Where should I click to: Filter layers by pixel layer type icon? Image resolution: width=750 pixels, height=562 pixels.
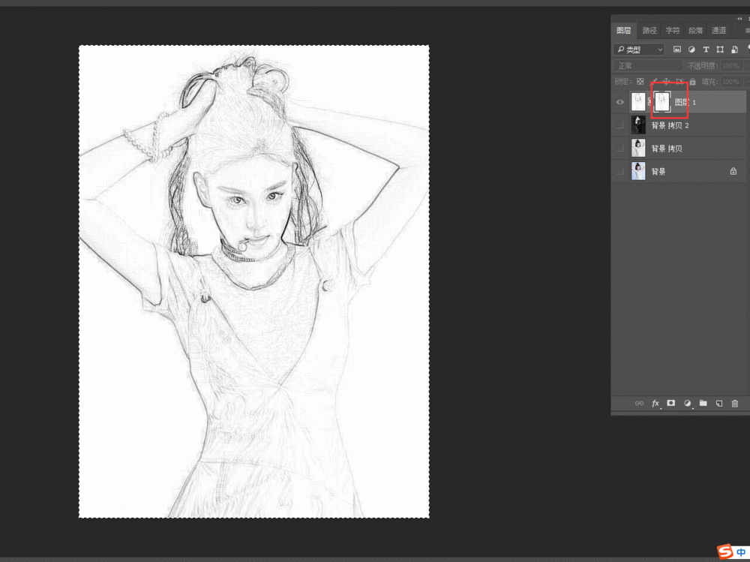676,50
